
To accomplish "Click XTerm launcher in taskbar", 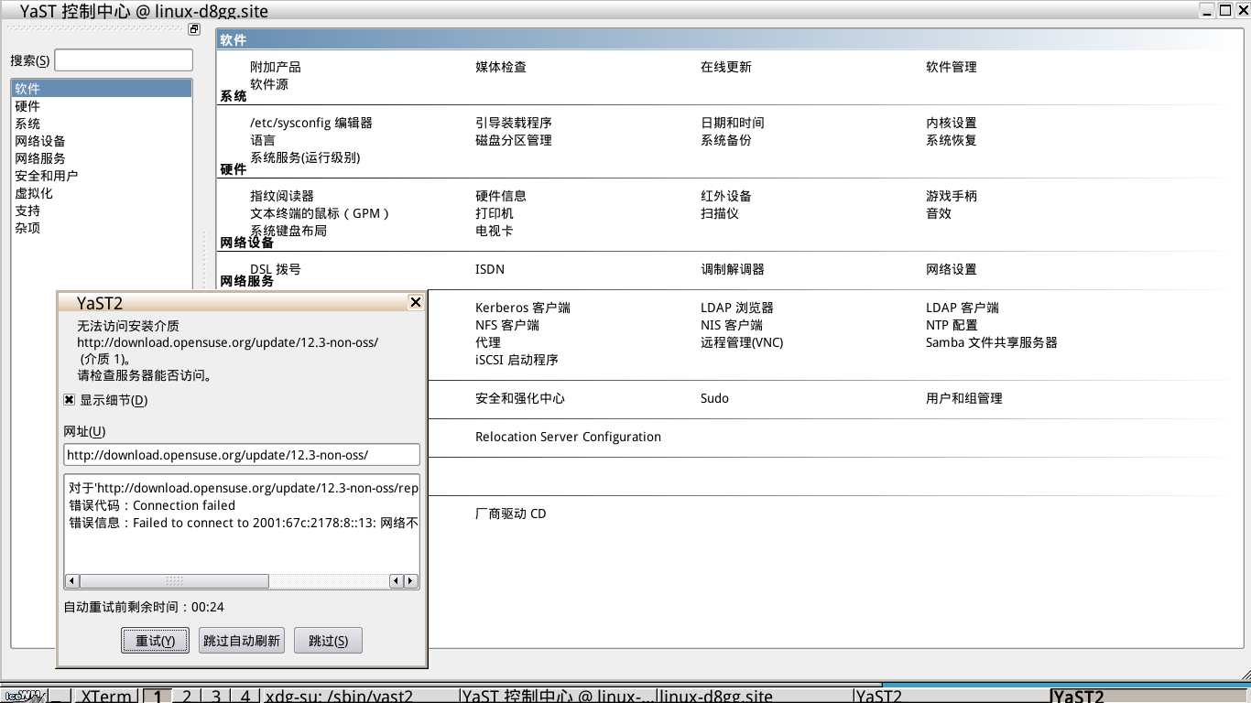I will tap(106, 696).
